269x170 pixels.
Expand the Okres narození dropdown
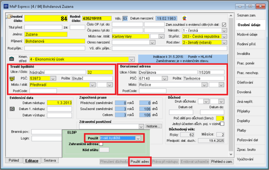coord(152,42)
